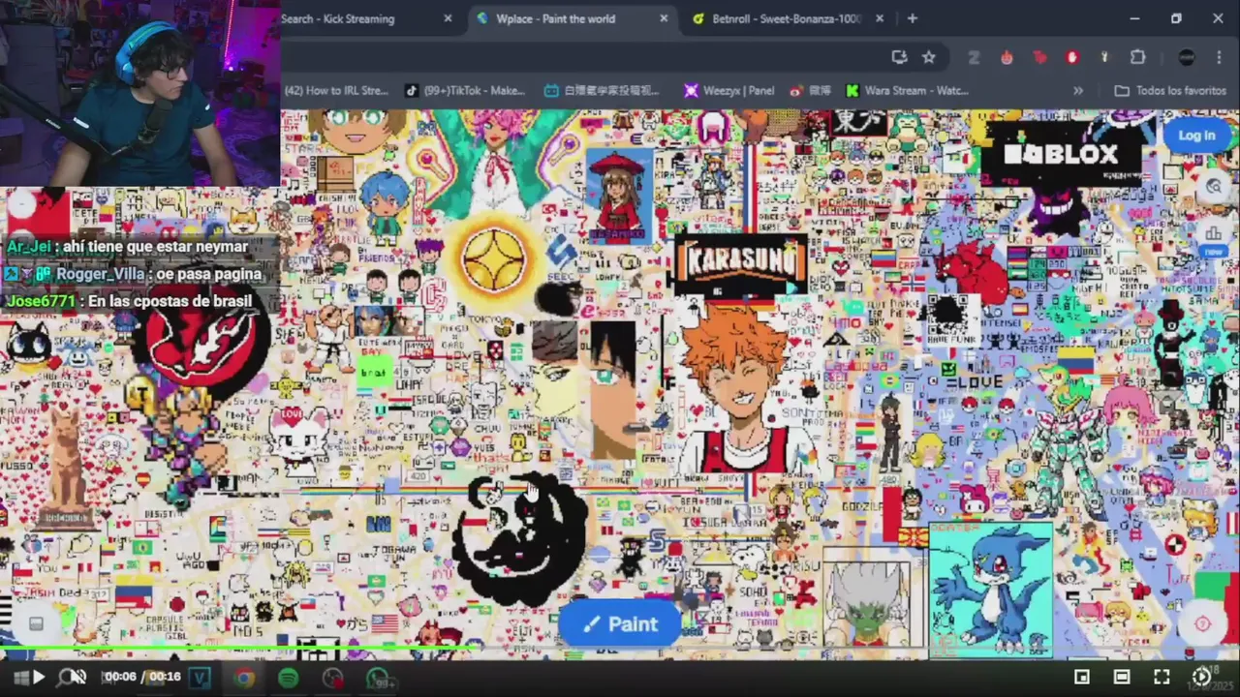Click the install app icon in address bar
The image size is (1240, 697).
point(899,57)
